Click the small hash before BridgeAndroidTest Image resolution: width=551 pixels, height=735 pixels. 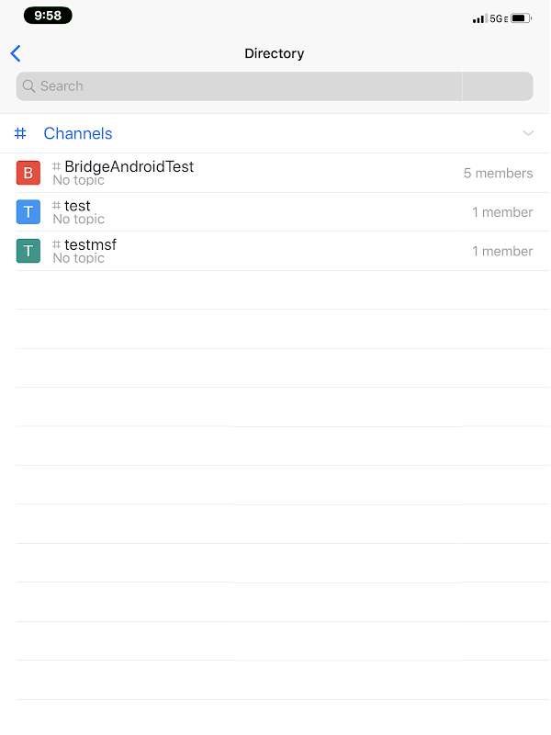57,166
